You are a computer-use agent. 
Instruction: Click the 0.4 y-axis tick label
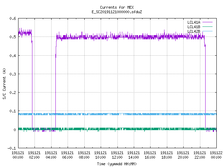(x=13, y=56)
